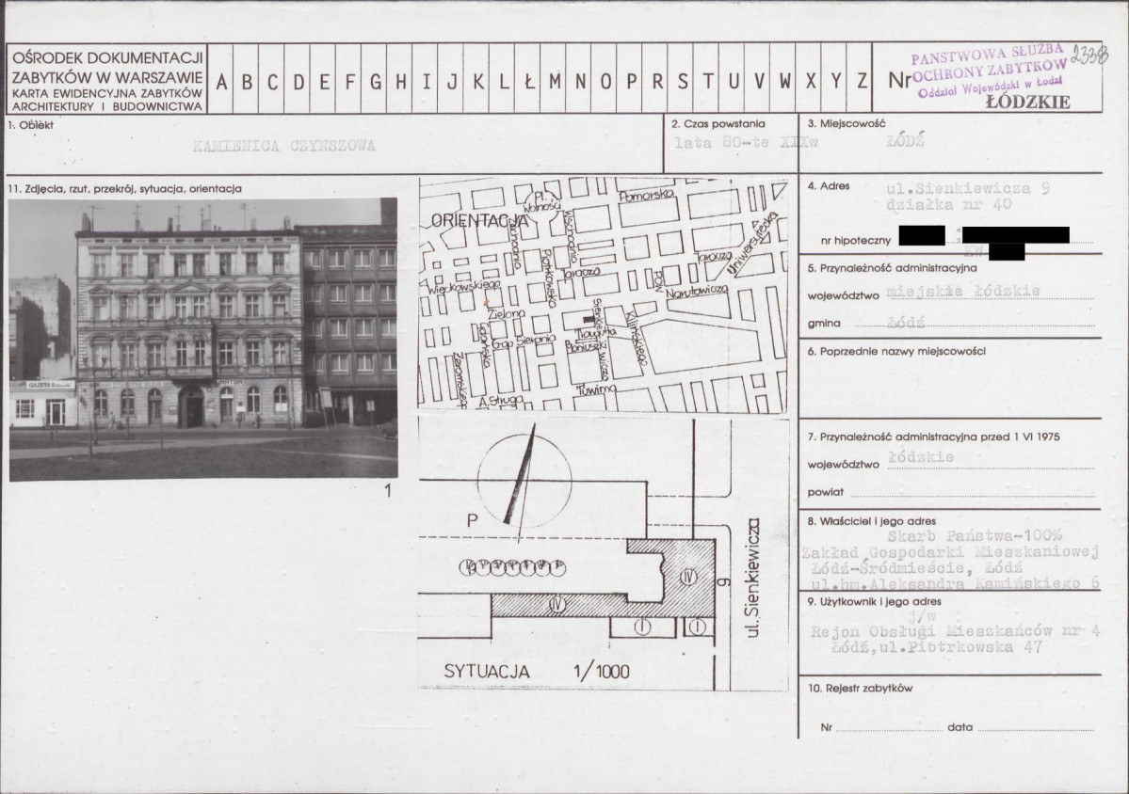This screenshot has width=1129, height=794.
Task: Click the Rejestr zabytków data blank line
Action: [x=1036, y=729]
